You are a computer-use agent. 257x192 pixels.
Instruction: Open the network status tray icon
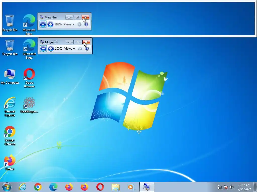pyautogui.click(x=219, y=187)
